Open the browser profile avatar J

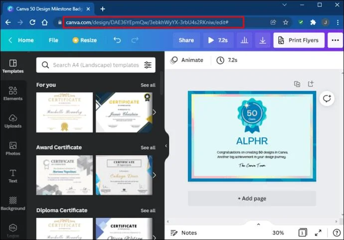point(326,22)
